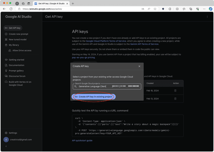Toggle split screen icon in toolbar
Viewport: 214px width, 152px height.
click(177, 9)
